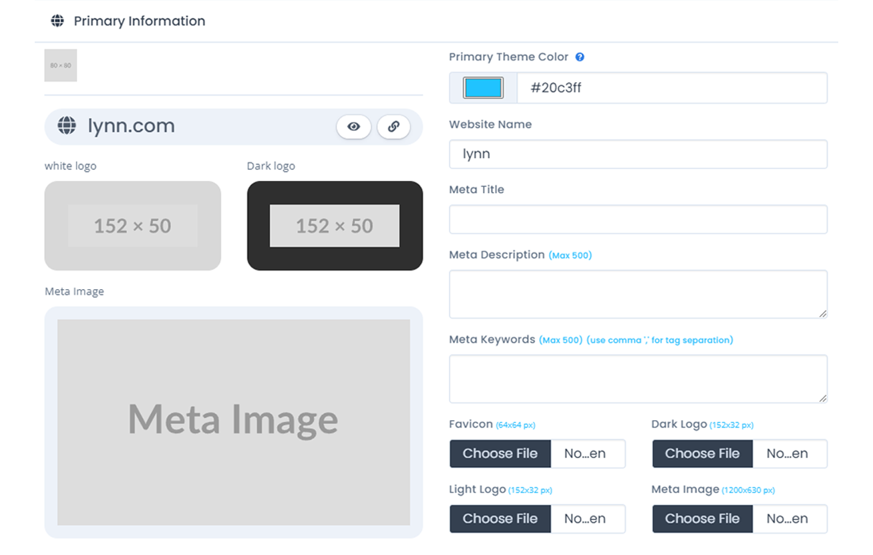This screenshot has width=873, height=555.
Task: Click the Meta Keywords textarea
Action: point(638,379)
